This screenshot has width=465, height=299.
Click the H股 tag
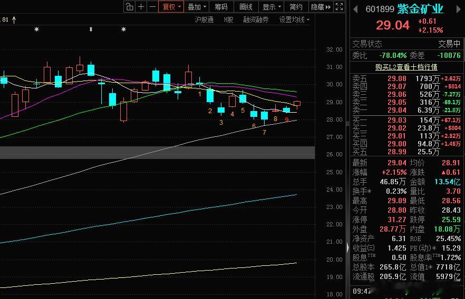click(228, 20)
